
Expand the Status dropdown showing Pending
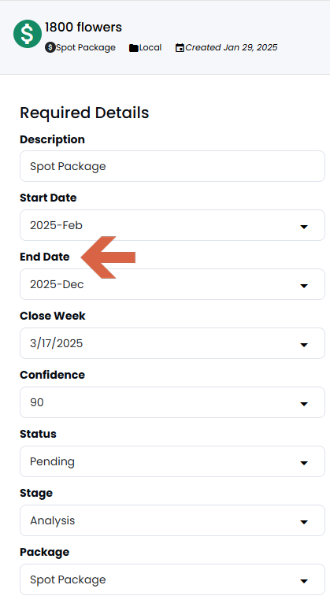pyautogui.click(x=172, y=461)
